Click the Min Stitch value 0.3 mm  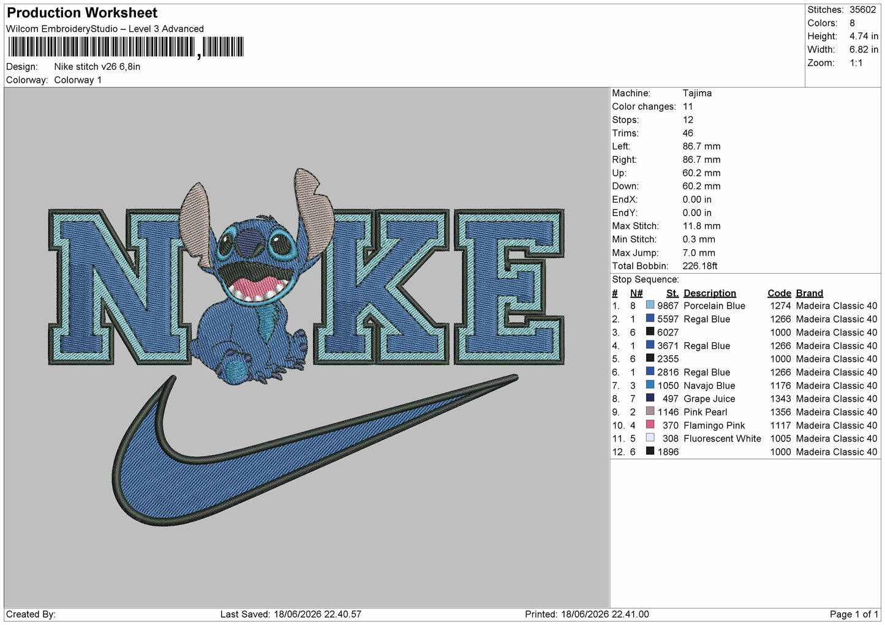700,239
